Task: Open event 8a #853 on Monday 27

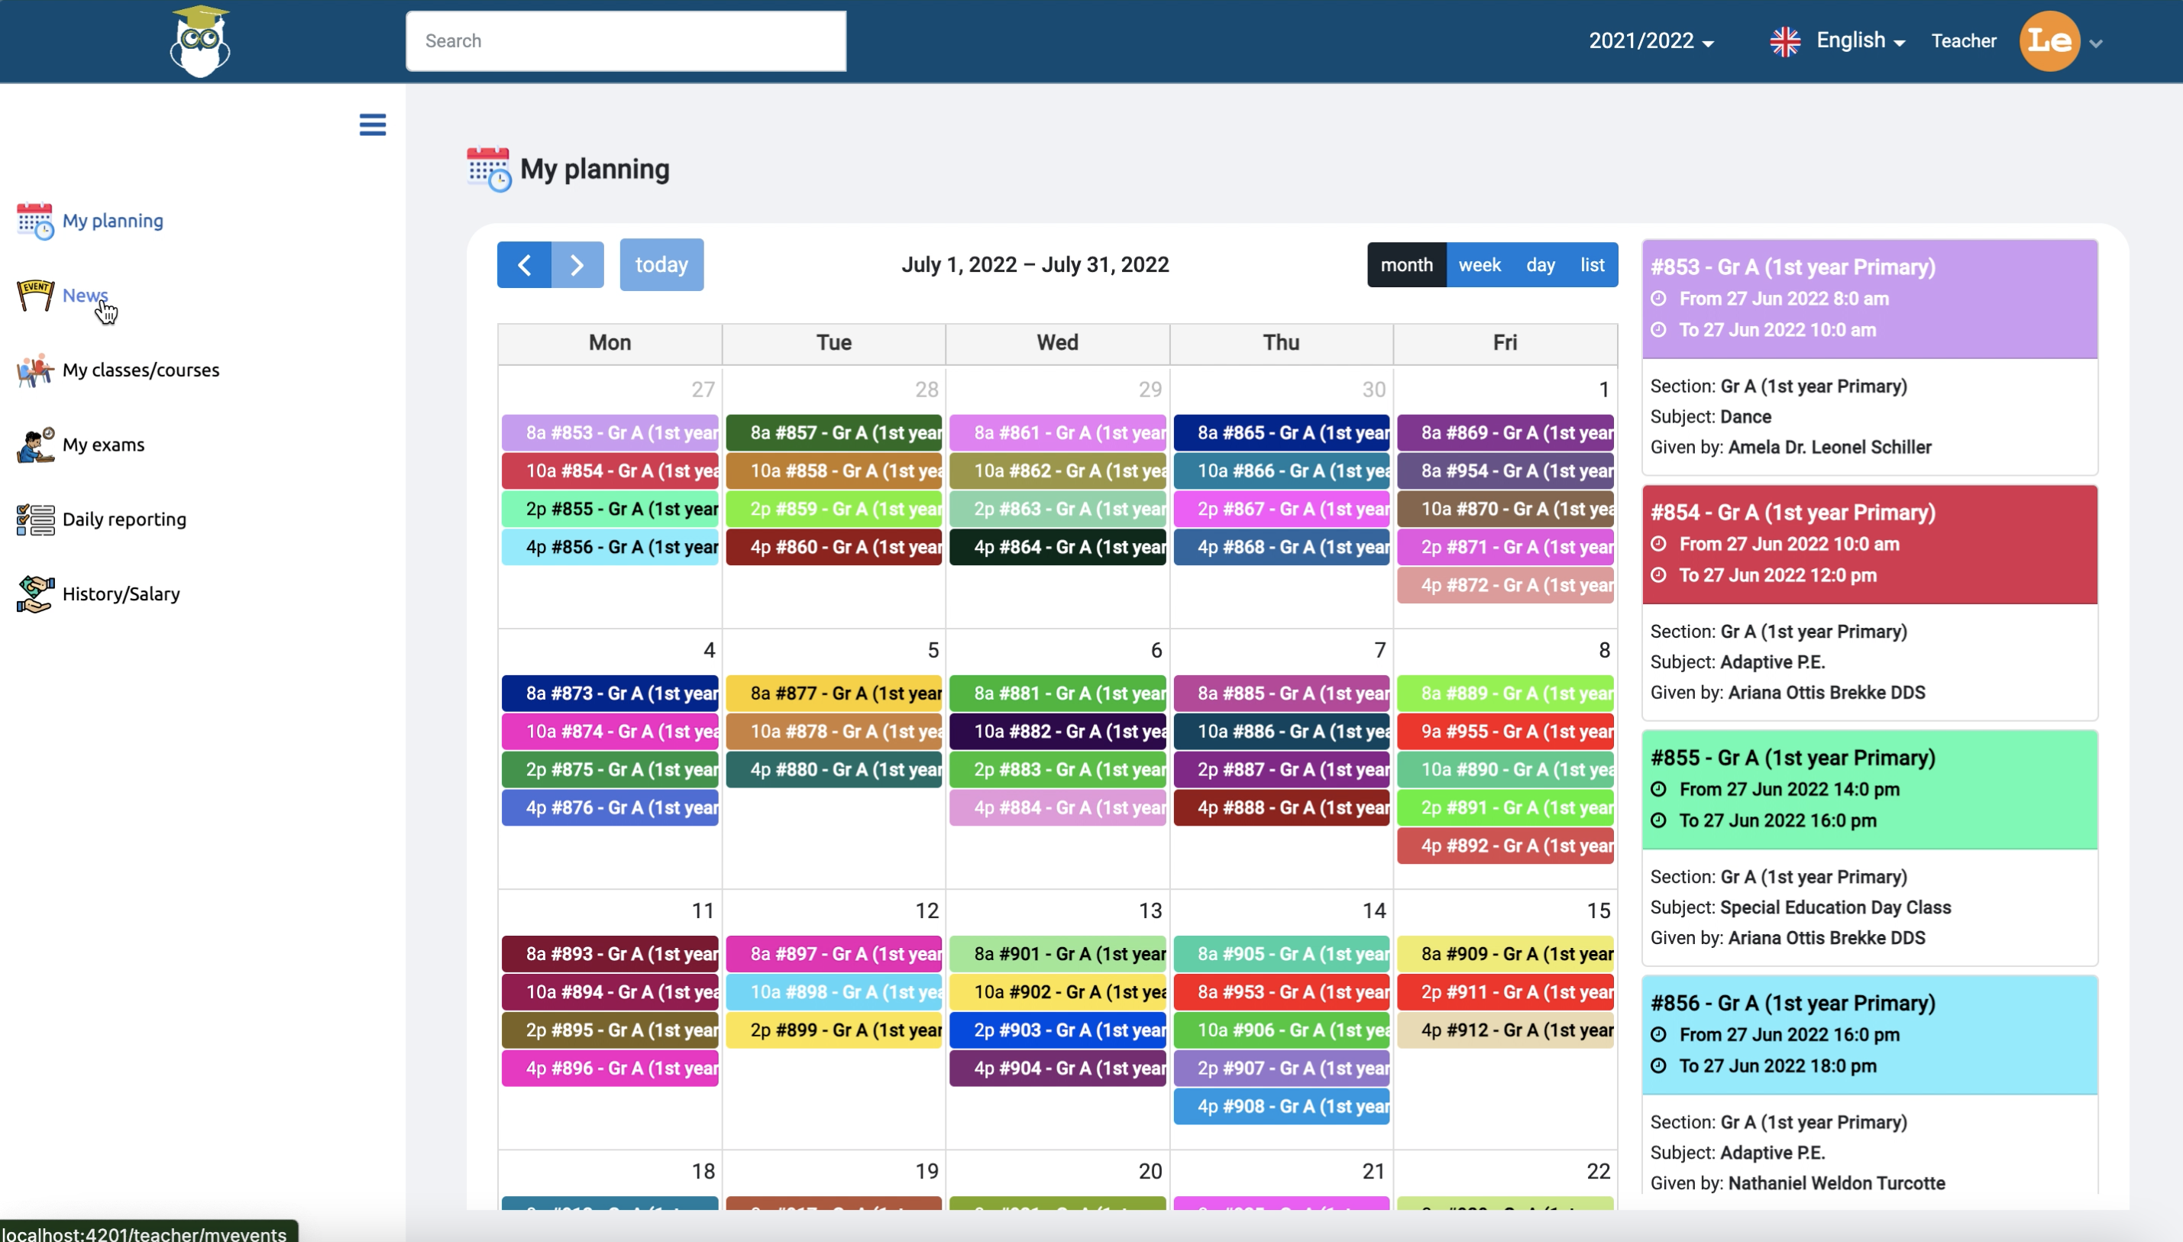Action: tap(610, 432)
